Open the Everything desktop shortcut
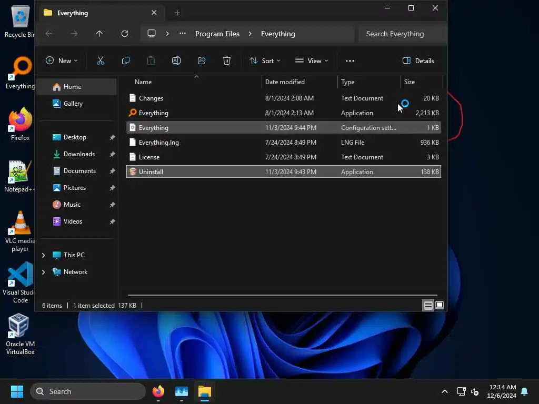Image resolution: width=539 pixels, height=404 pixels. tap(20, 73)
